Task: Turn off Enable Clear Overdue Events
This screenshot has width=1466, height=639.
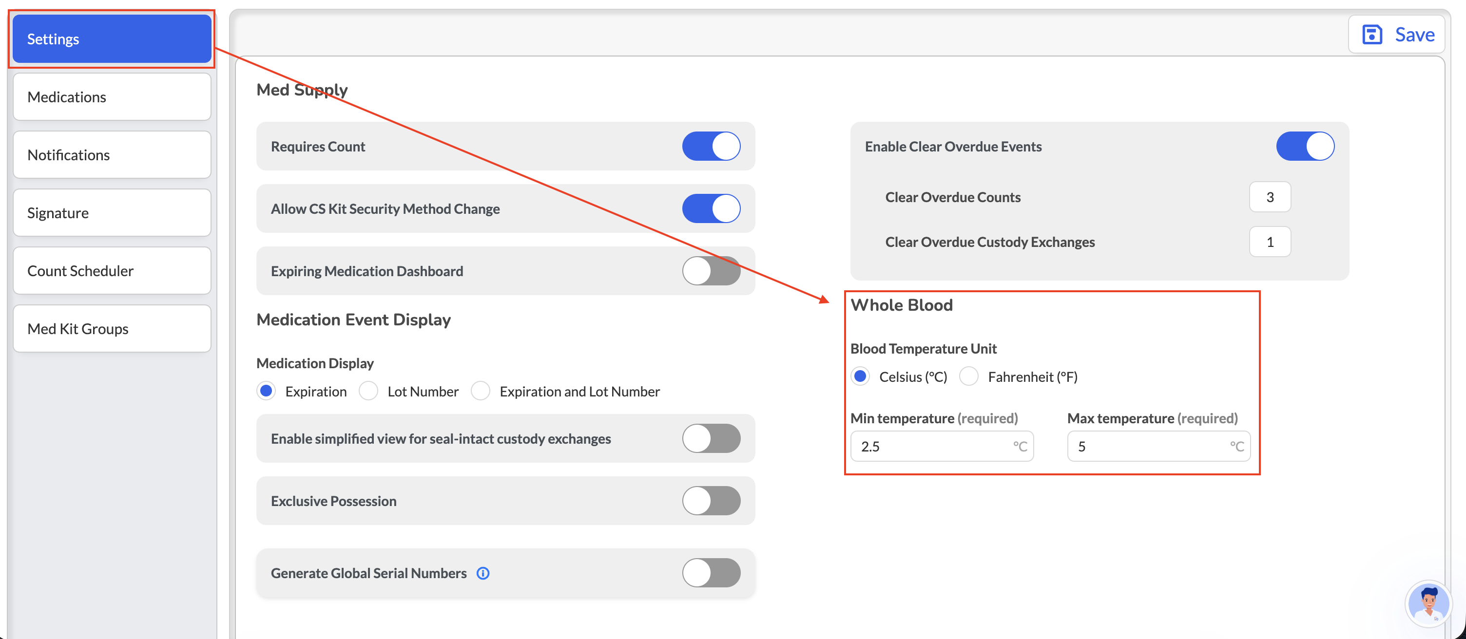Action: click(x=1305, y=146)
